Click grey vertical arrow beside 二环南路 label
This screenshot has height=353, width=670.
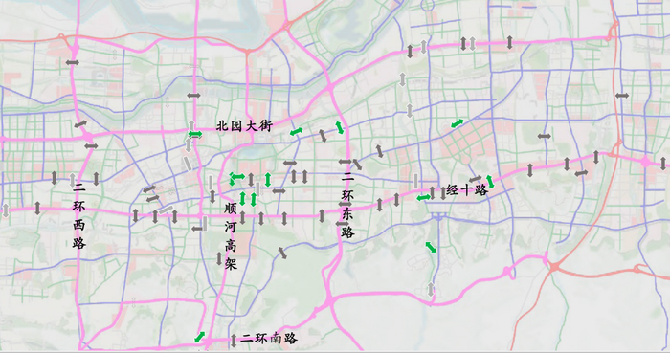point(234,341)
